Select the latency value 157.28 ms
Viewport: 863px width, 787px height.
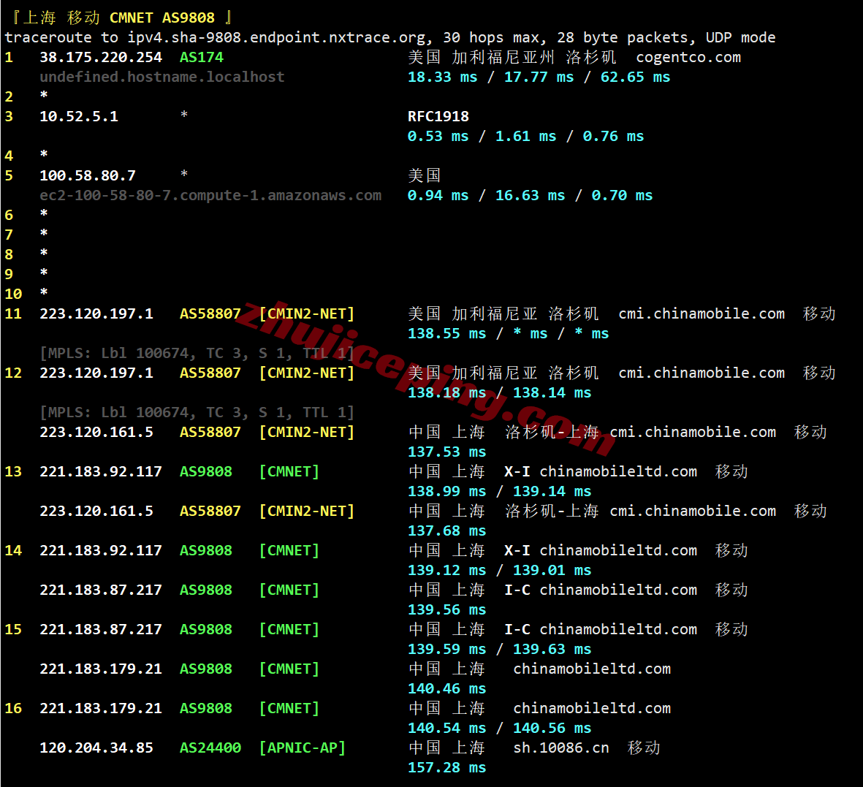point(447,768)
